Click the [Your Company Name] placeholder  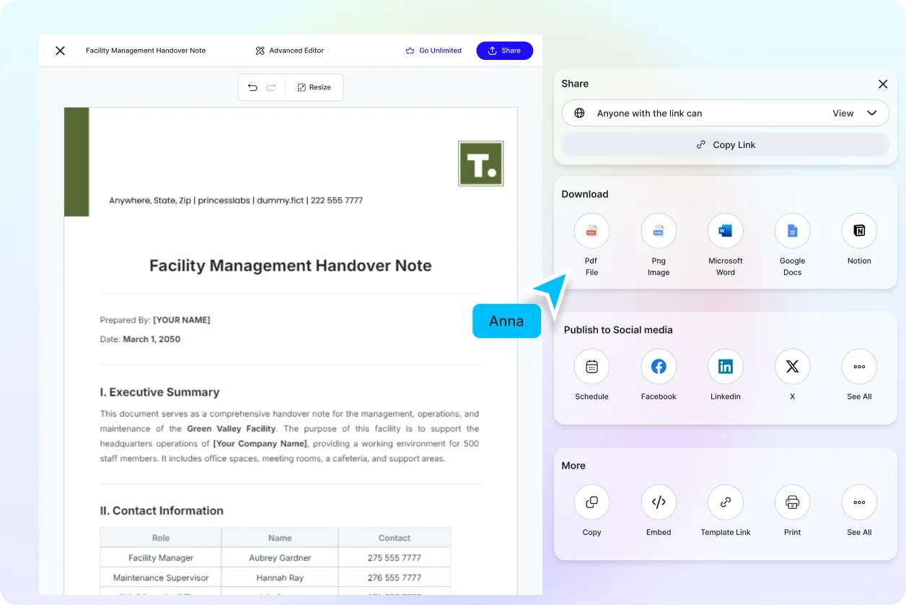(x=260, y=443)
